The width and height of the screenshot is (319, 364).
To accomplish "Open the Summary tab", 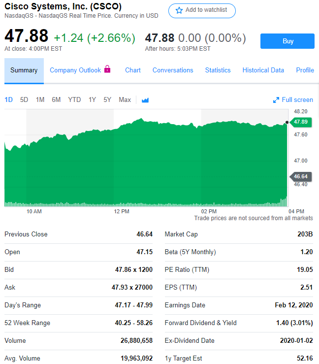I will (24, 70).
